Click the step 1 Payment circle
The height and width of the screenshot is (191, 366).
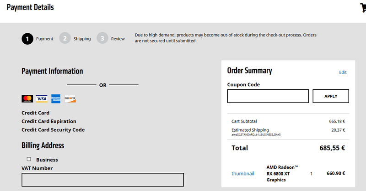tap(27, 39)
